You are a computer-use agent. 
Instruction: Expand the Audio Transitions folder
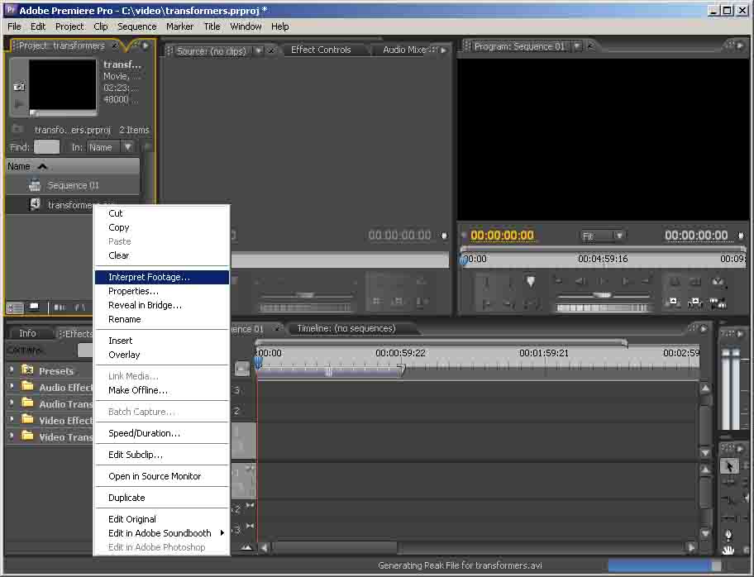point(12,403)
